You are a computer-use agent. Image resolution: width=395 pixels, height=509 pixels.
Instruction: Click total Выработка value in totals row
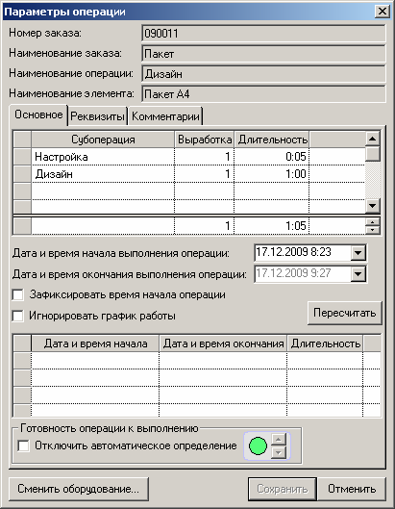tap(205, 225)
